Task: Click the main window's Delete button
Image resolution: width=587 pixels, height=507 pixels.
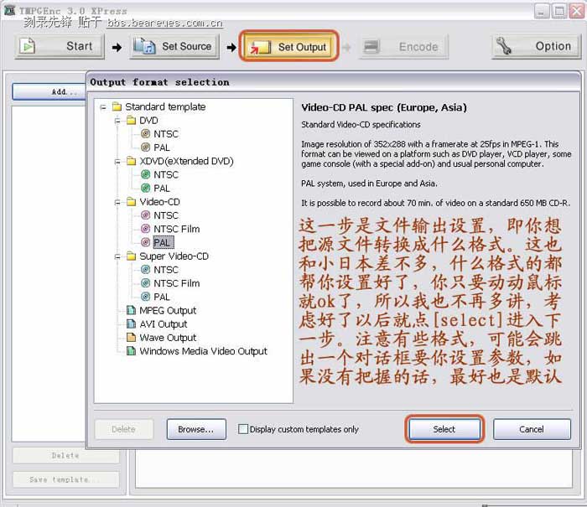Action: 66,455
